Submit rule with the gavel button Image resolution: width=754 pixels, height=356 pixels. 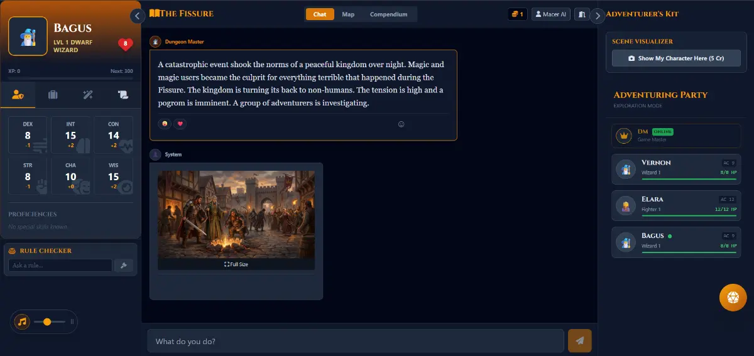point(124,266)
